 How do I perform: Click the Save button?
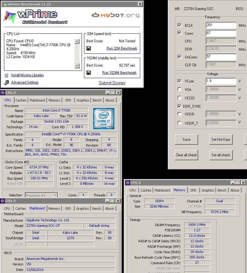tap(186, 140)
